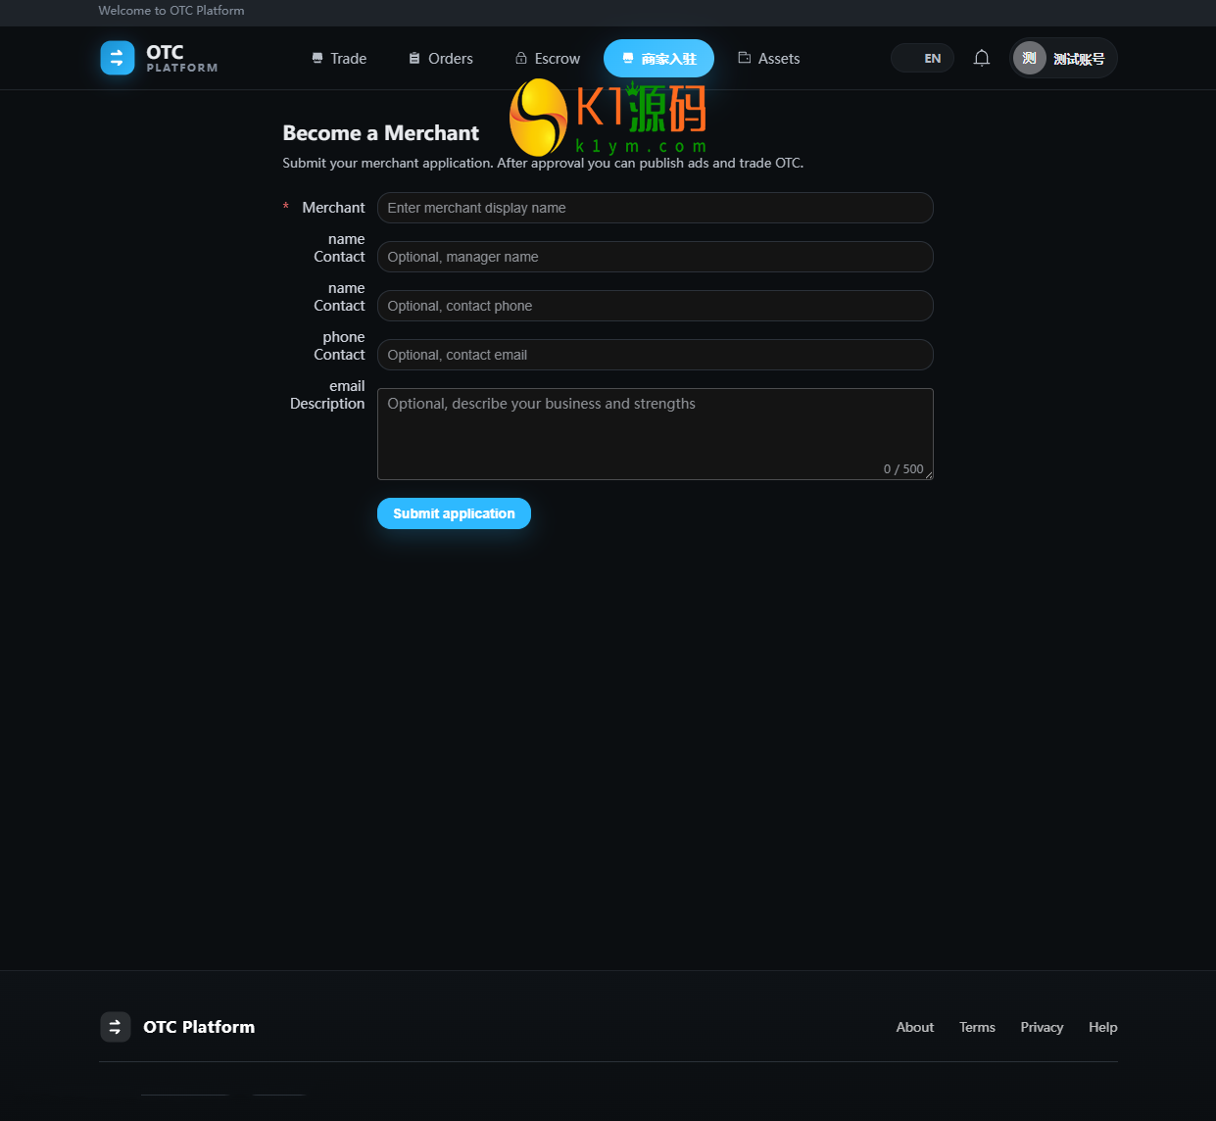Screen dimensions: 1216x1121
Task: Click the 'OTC Platform' footer brand text
Action: pyautogui.click(x=199, y=1027)
